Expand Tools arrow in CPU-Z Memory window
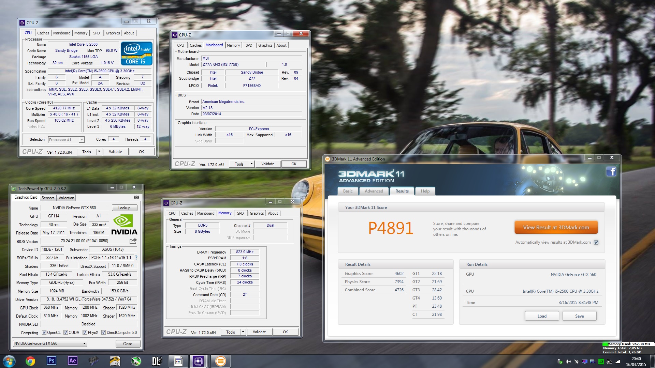Image resolution: width=655 pixels, height=368 pixels. [x=243, y=332]
